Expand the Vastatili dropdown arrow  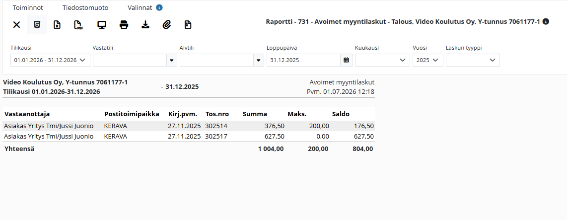coord(172,60)
